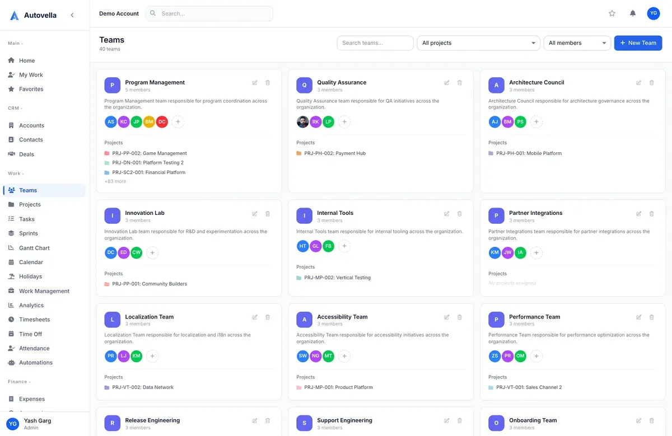This screenshot has height=436, width=672.
Task: Select the AS member avatar in Program Management
Action: [111, 121]
